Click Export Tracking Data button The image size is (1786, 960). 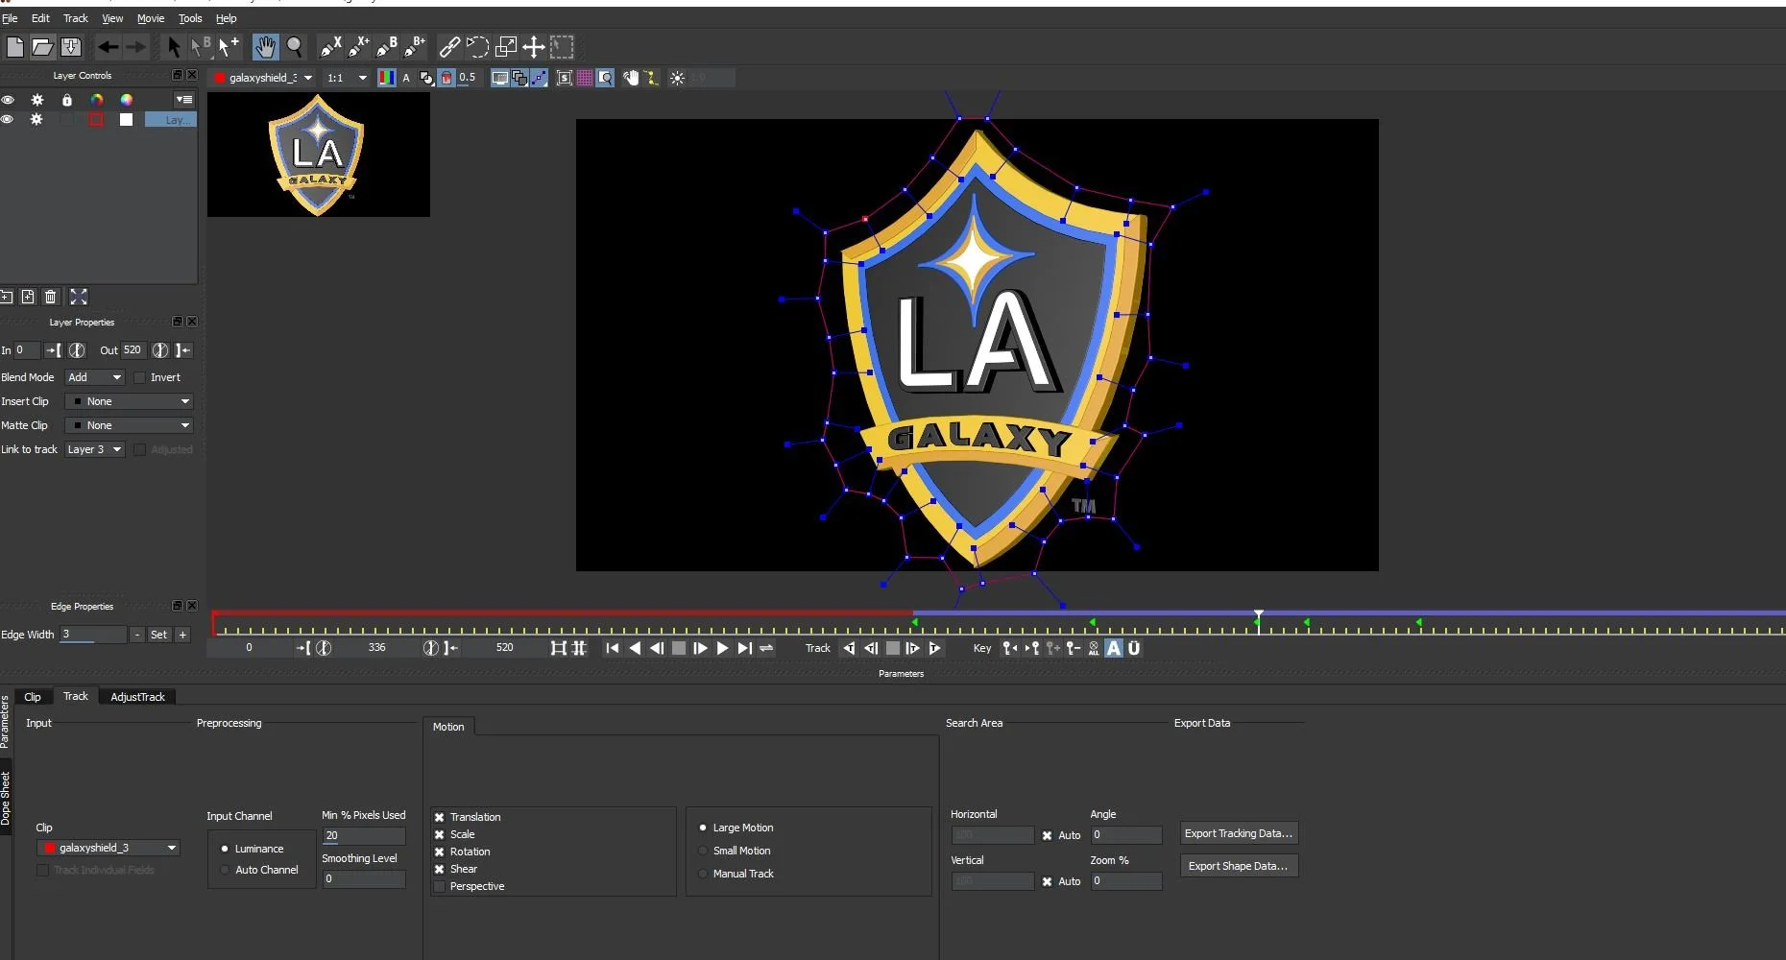click(1239, 833)
